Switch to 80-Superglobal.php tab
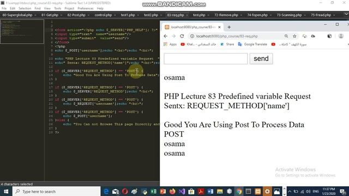The height and width of the screenshot is (196, 349). [x=17, y=15]
